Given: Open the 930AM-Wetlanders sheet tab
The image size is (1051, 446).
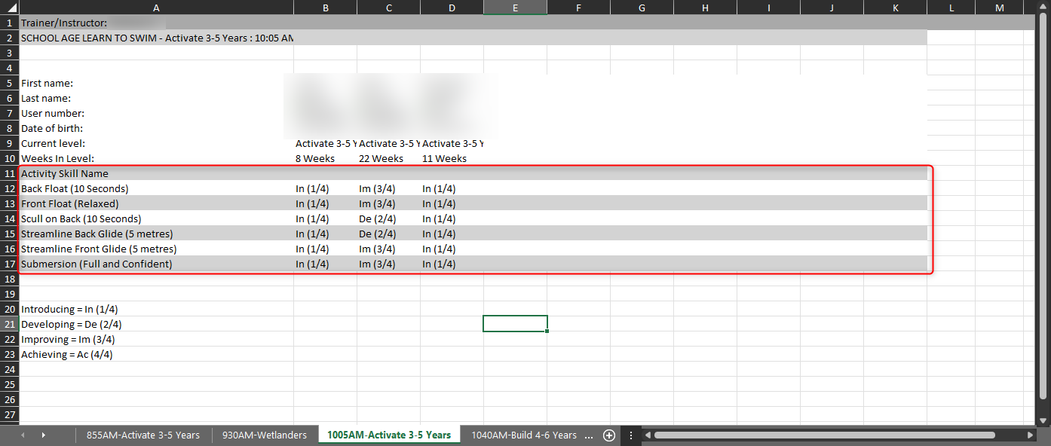Looking at the screenshot, I should [x=265, y=435].
